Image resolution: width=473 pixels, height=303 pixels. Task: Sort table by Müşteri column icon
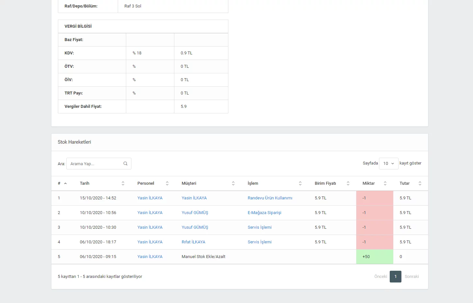coord(233,183)
